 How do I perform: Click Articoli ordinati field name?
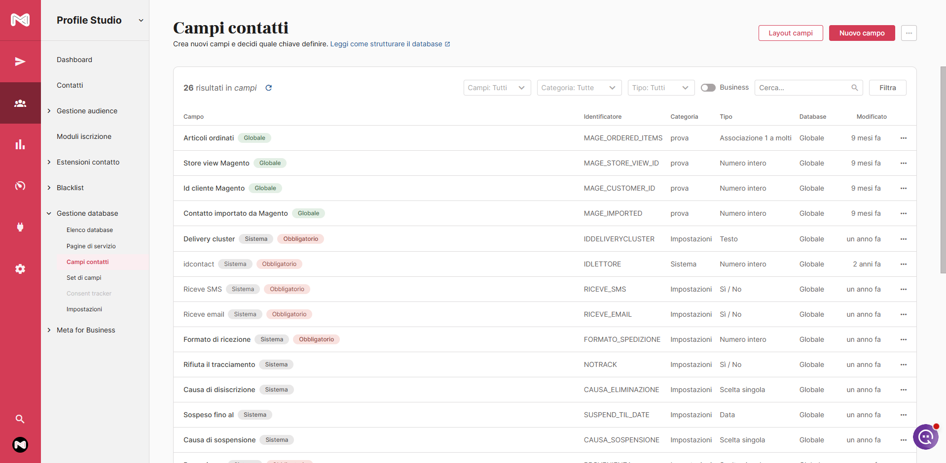[x=209, y=138]
